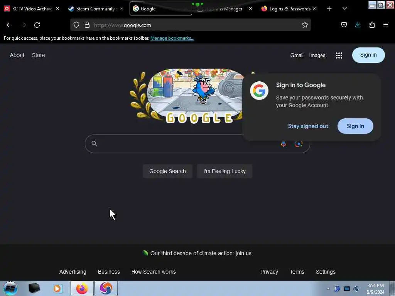
Task: Click the round system tray icon by the clock
Action: click(356, 289)
